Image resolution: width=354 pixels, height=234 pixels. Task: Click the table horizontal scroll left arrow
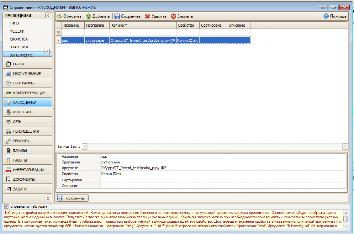[x=85, y=147]
